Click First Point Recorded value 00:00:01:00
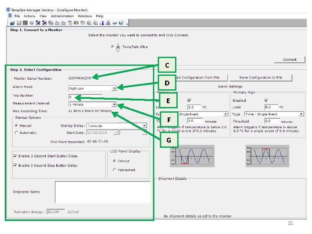 coord(97,141)
